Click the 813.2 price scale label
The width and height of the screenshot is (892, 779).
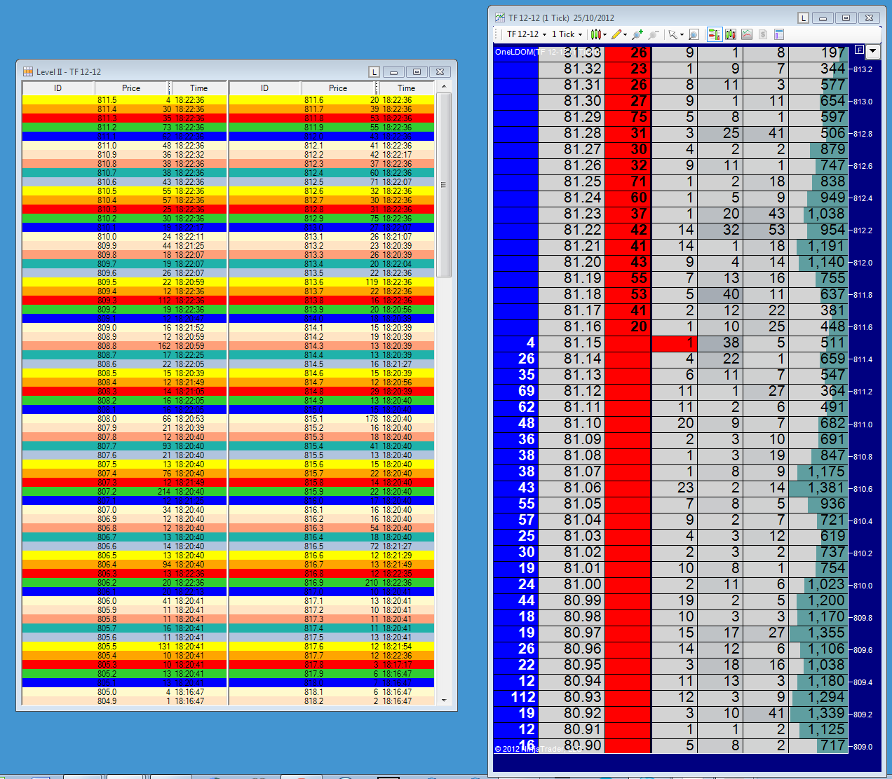pyautogui.click(x=863, y=69)
